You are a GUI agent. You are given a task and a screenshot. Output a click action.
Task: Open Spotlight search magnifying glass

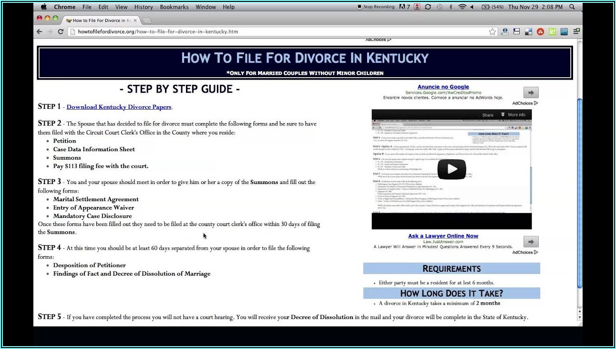572,7
